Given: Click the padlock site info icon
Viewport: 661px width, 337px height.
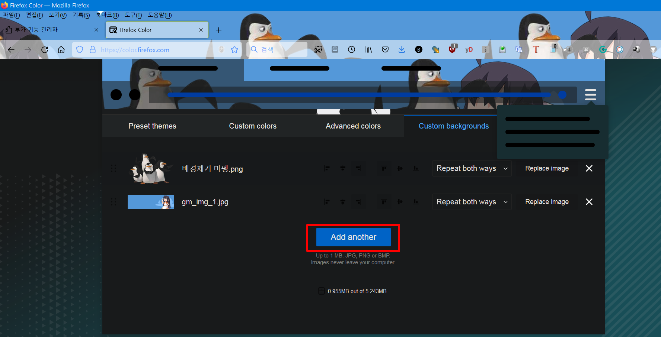Looking at the screenshot, I should pos(93,50).
